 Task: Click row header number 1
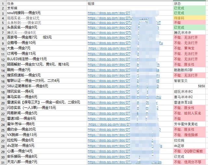pos(3,3)
